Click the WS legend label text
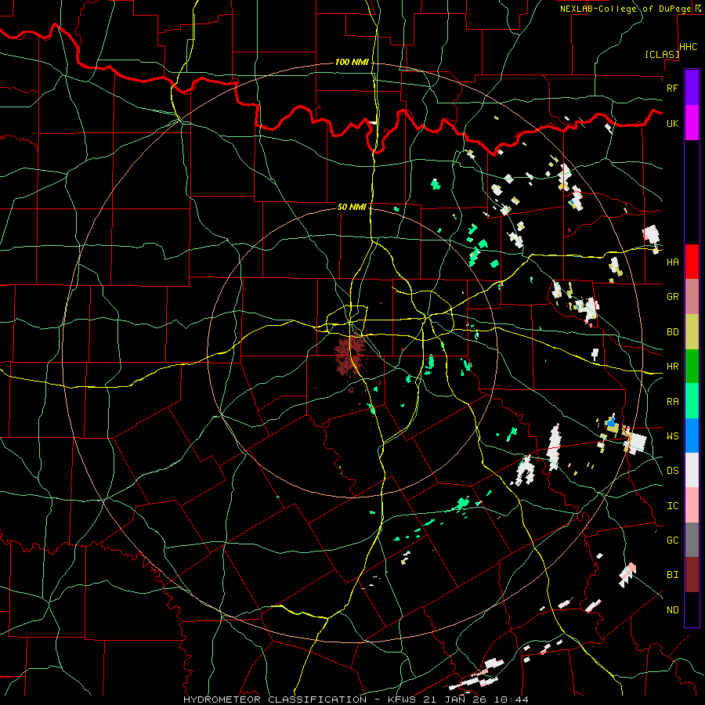Screen dimensions: 705x705 coord(672,436)
